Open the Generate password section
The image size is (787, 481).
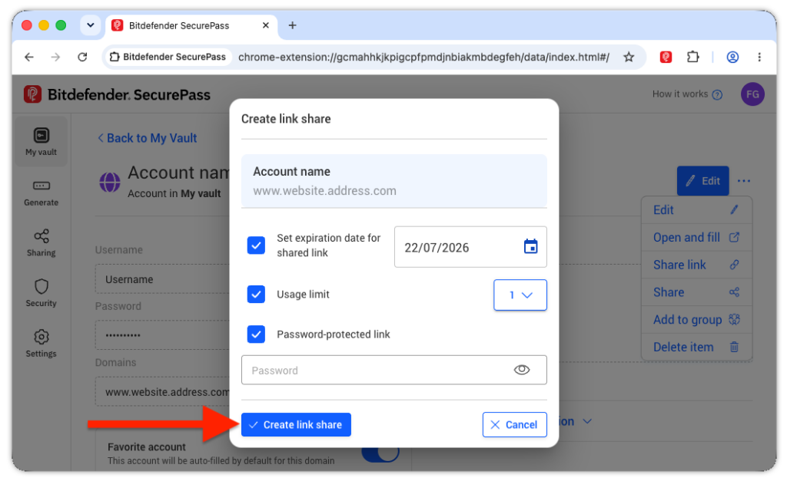(42, 193)
